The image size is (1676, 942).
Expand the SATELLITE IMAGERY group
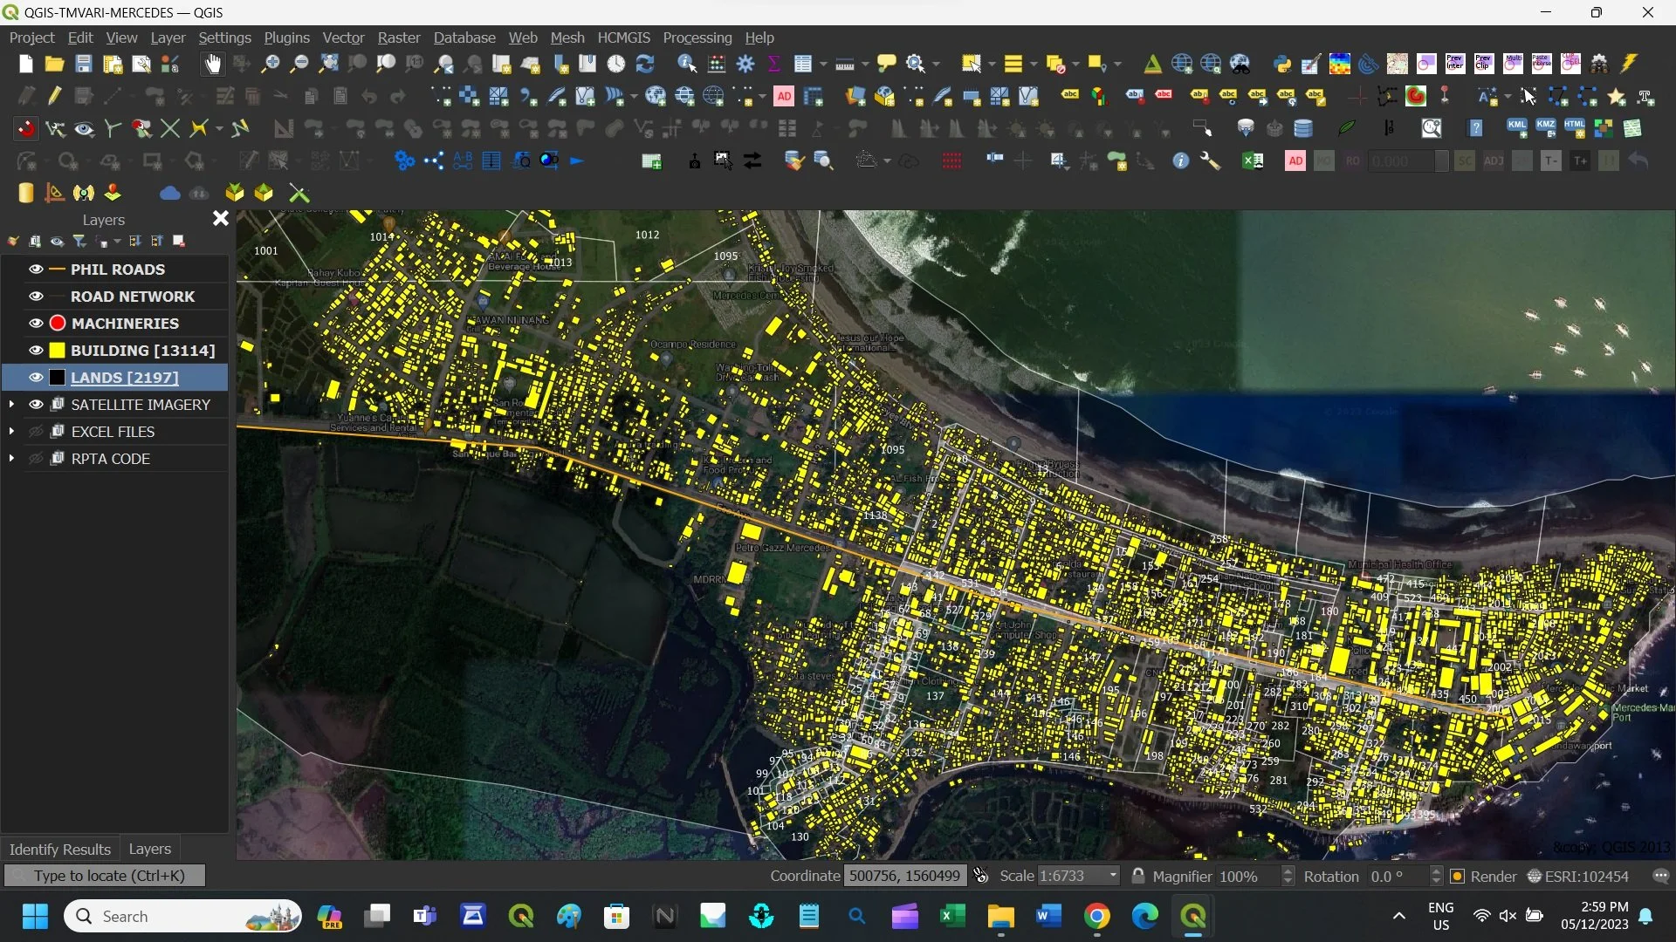(11, 405)
